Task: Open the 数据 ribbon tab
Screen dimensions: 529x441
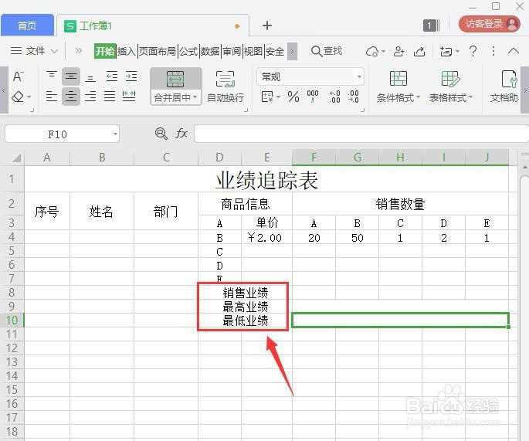Action: [210, 51]
